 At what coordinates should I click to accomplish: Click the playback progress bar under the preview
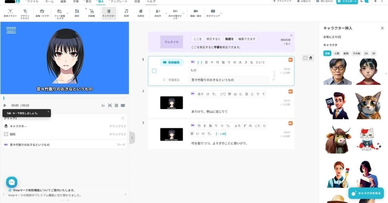point(64,98)
